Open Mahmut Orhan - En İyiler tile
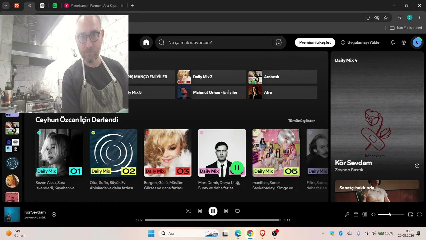 click(212, 92)
